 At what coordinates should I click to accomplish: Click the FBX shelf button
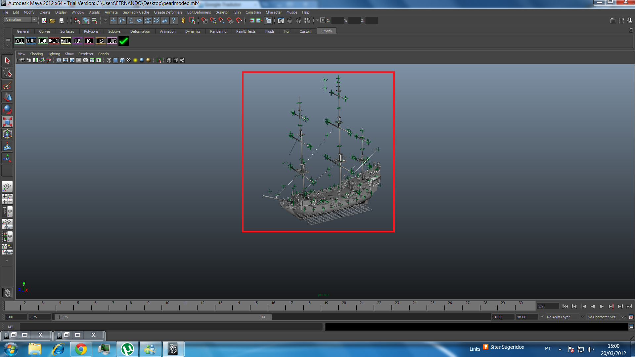tap(101, 41)
